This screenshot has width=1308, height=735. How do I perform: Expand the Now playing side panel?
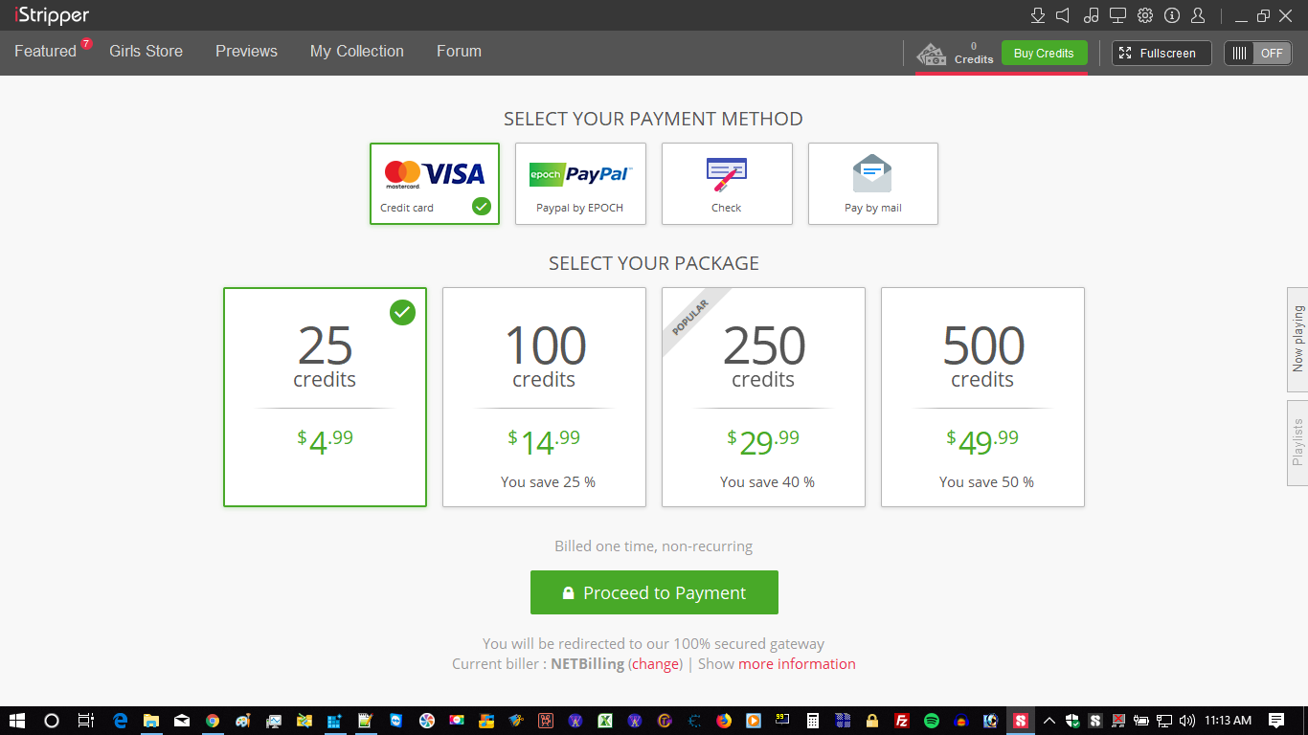(1297, 339)
